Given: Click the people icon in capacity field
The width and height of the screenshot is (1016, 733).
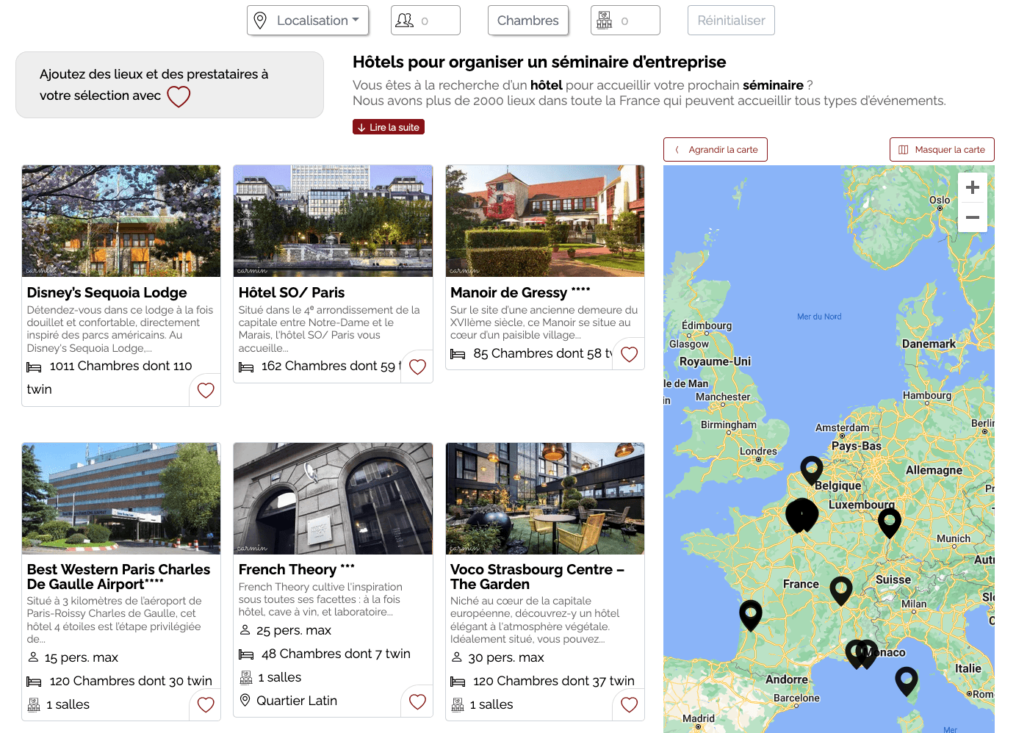Looking at the screenshot, I should tap(405, 21).
